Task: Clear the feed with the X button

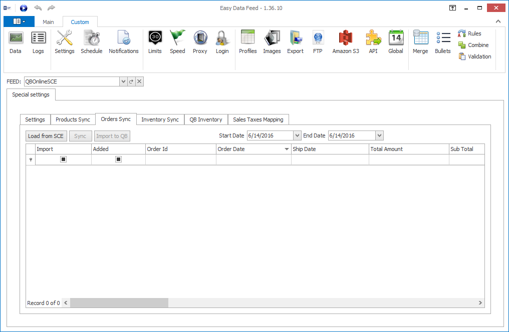Action: point(139,81)
